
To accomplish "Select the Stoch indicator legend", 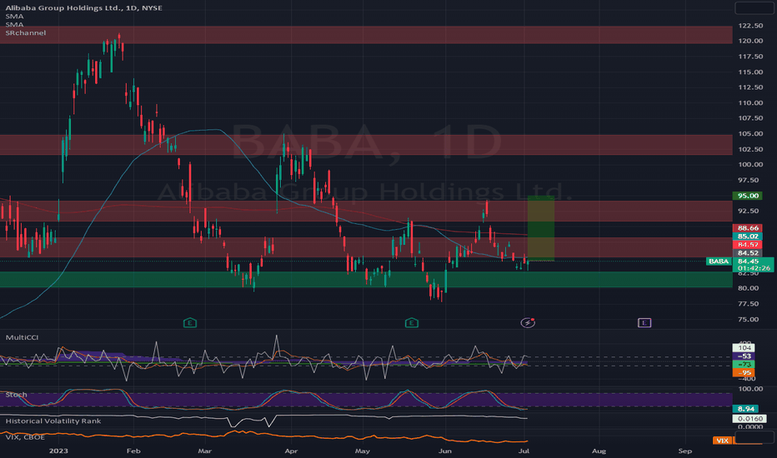I will [x=16, y=395].
